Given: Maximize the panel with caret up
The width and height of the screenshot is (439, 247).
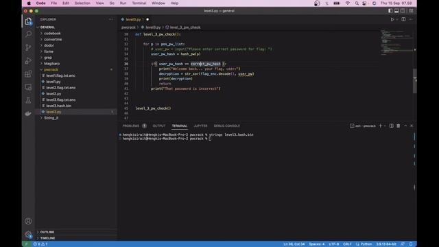Looking at the screenshot, I should [405, 126].
